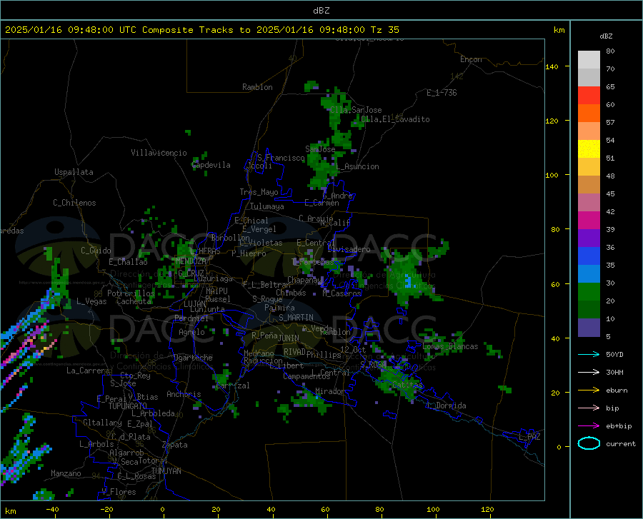This screenshot has height=519, width=643.
Task: Click the dark green 20 dBZ swatch
Action: coord(589,310)
